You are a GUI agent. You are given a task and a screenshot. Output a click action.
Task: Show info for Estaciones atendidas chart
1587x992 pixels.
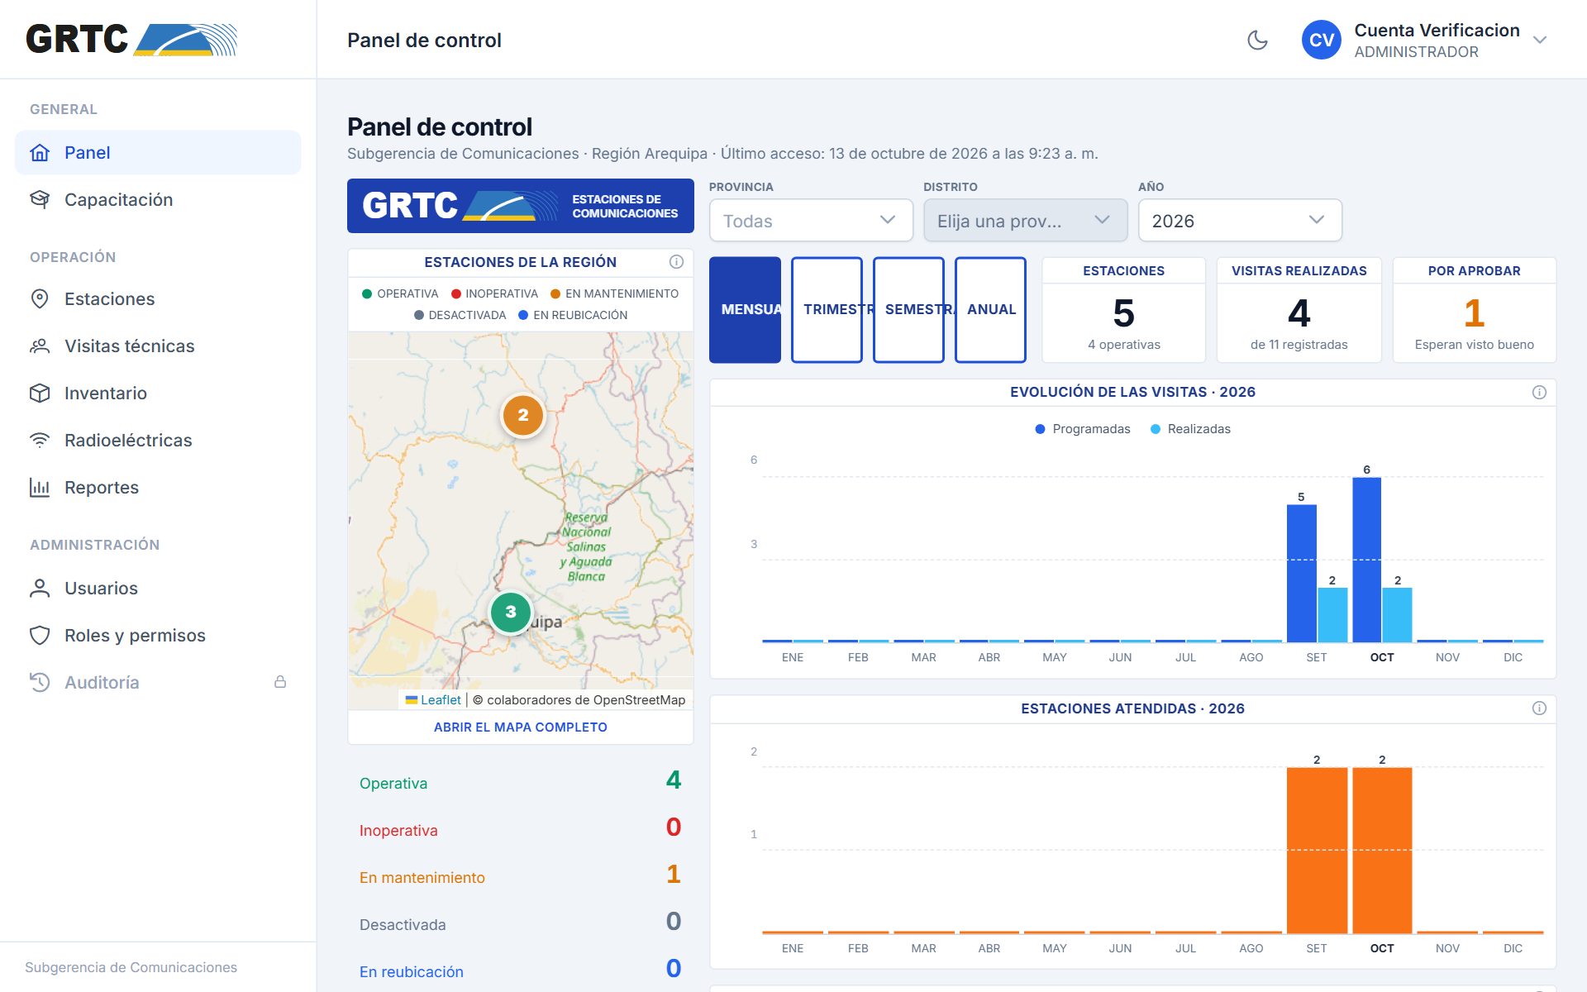point(1539,708)
